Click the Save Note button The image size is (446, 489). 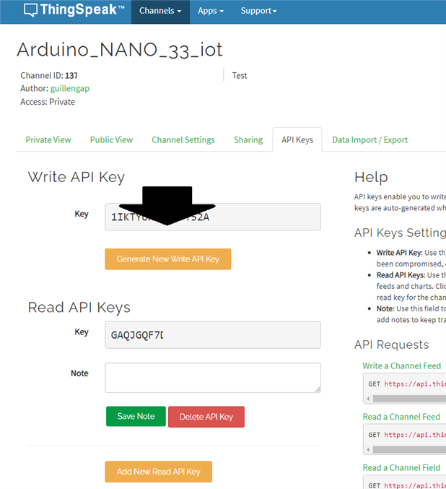tap(136, 416)
